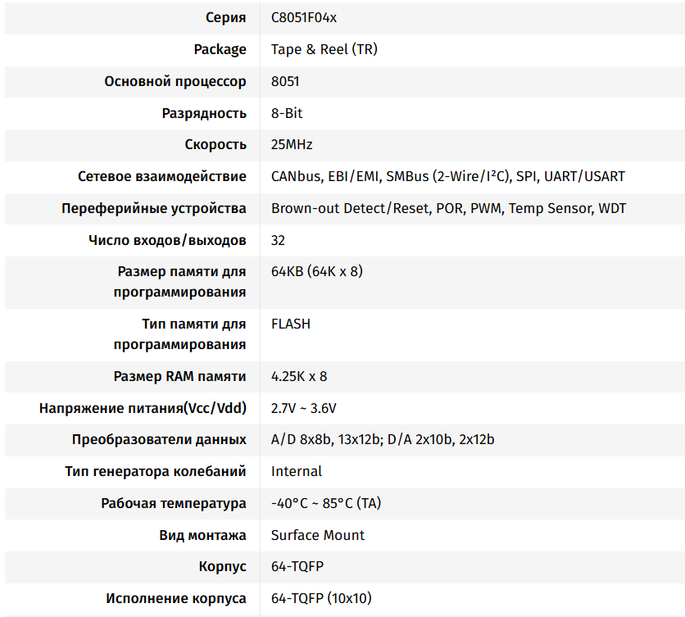Image resolution: width=685 pixels, height=617 pixels.
Task: Select the 25MHz speed value
Action: (x=292, y=144)
